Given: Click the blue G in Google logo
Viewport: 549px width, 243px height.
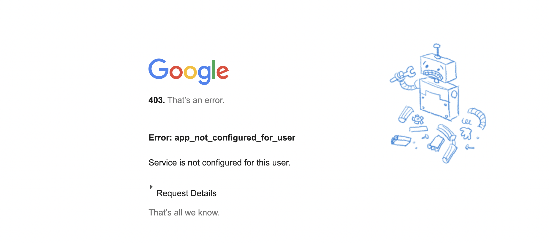Looking at the screenshot, I should (158, 69).
